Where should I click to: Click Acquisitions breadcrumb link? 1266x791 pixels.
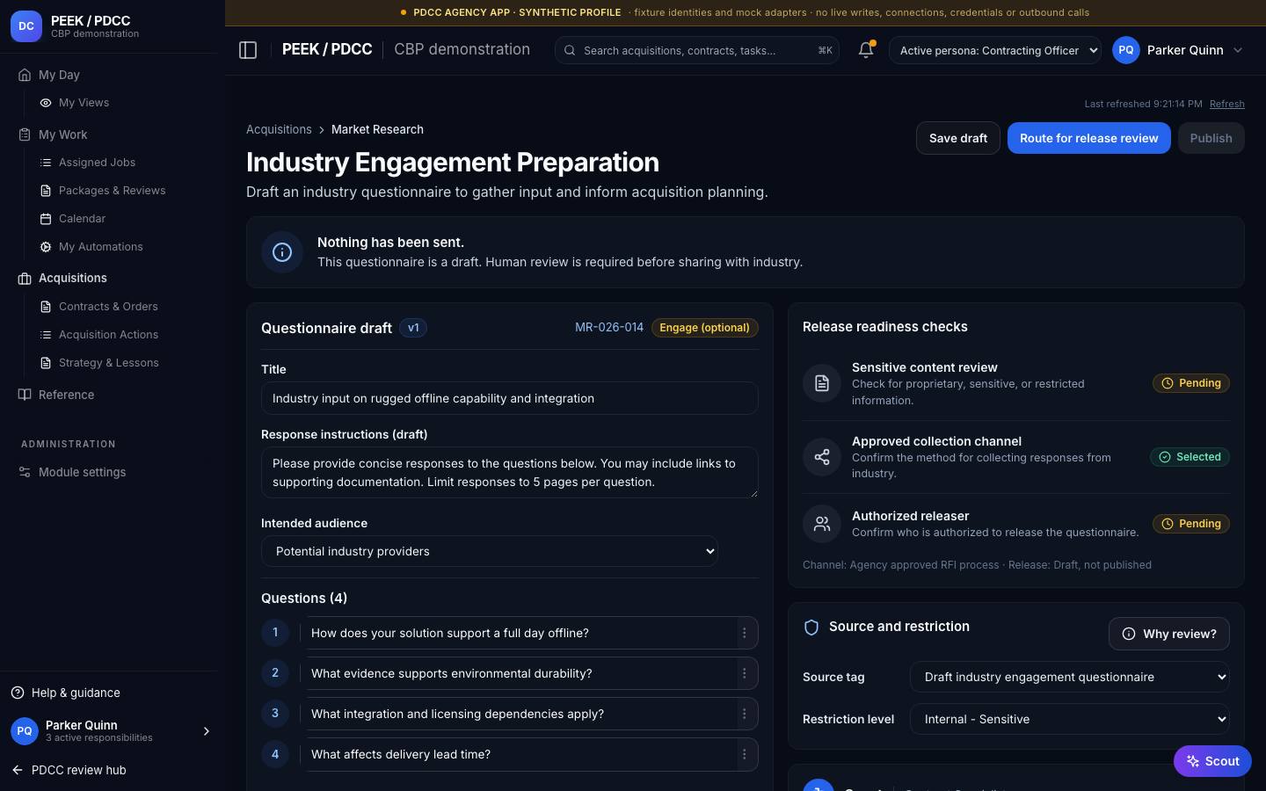point(279,129)
